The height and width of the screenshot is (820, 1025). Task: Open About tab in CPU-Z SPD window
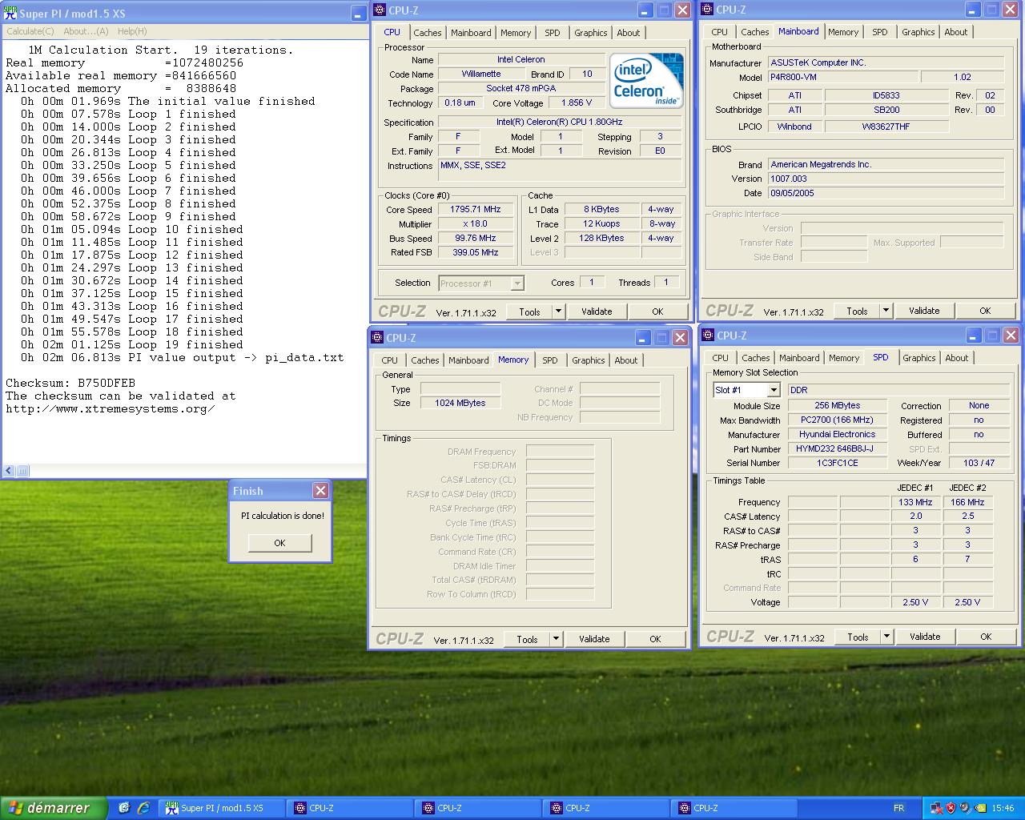[x=956, y=358]
